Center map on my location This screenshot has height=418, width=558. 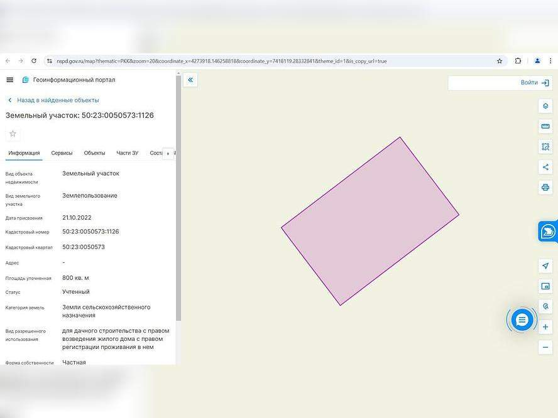tap(545, 266)
